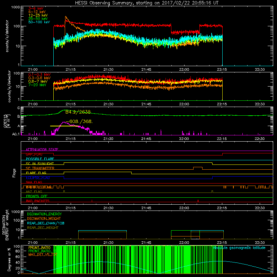Click the Flags vertical axis label
277x277 pixels.
point(14,173)
